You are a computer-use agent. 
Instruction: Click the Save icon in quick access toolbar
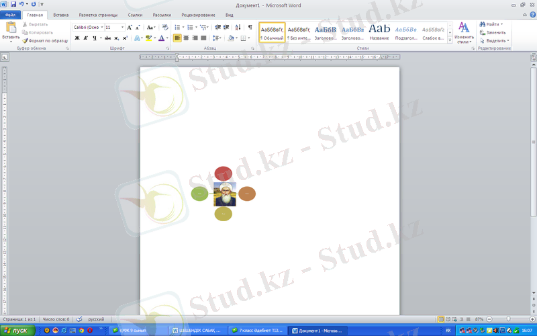(13, 4)
